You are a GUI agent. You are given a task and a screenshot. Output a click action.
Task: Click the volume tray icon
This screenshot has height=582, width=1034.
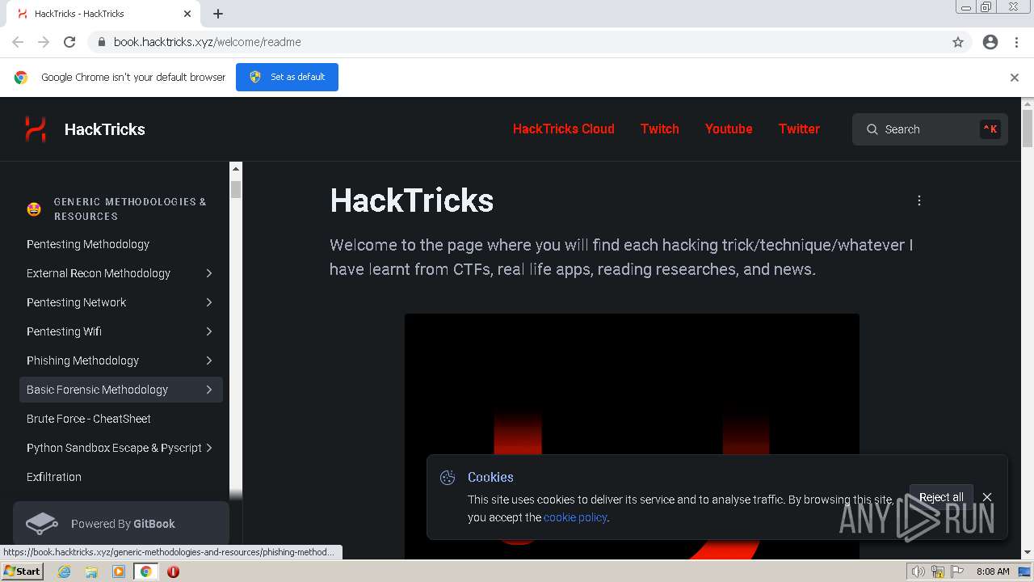pos(918,571)
